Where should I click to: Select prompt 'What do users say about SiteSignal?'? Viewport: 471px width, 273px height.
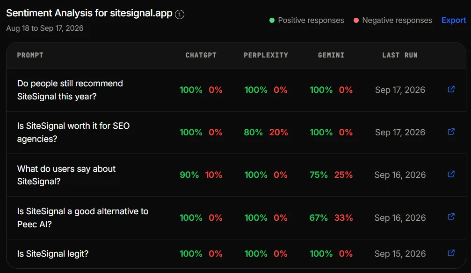click(66, 175)
